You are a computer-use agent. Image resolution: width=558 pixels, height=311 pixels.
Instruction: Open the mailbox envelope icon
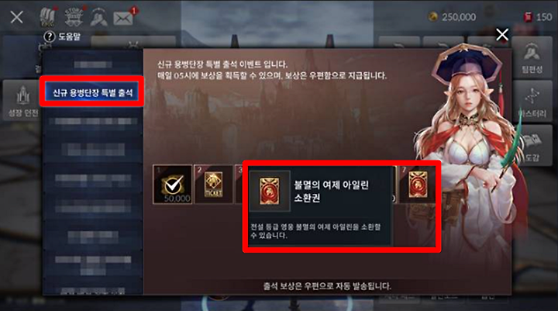point(123,18)
